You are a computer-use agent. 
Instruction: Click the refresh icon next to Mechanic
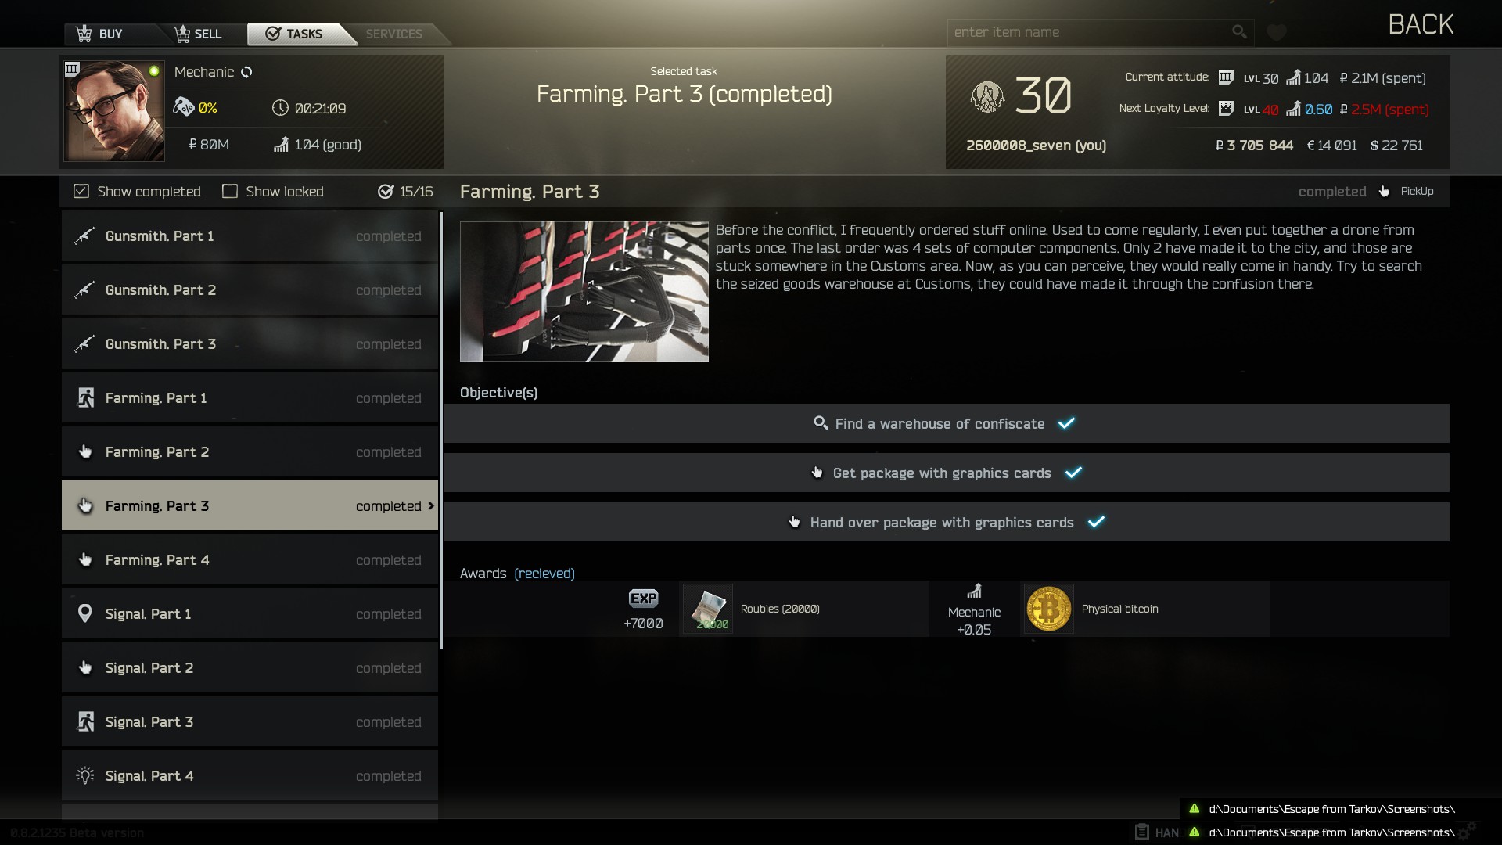(246, 72)
